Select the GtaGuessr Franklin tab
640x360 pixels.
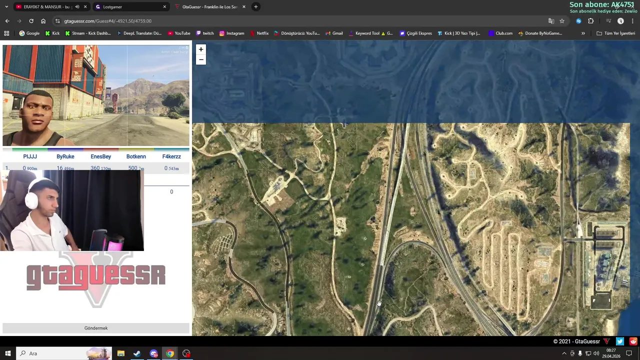pos(209,7)
